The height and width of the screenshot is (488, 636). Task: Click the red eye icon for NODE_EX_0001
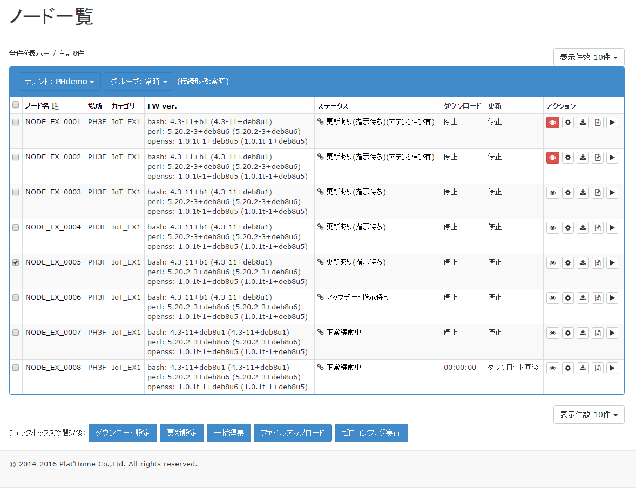click(x=552, y=123)
